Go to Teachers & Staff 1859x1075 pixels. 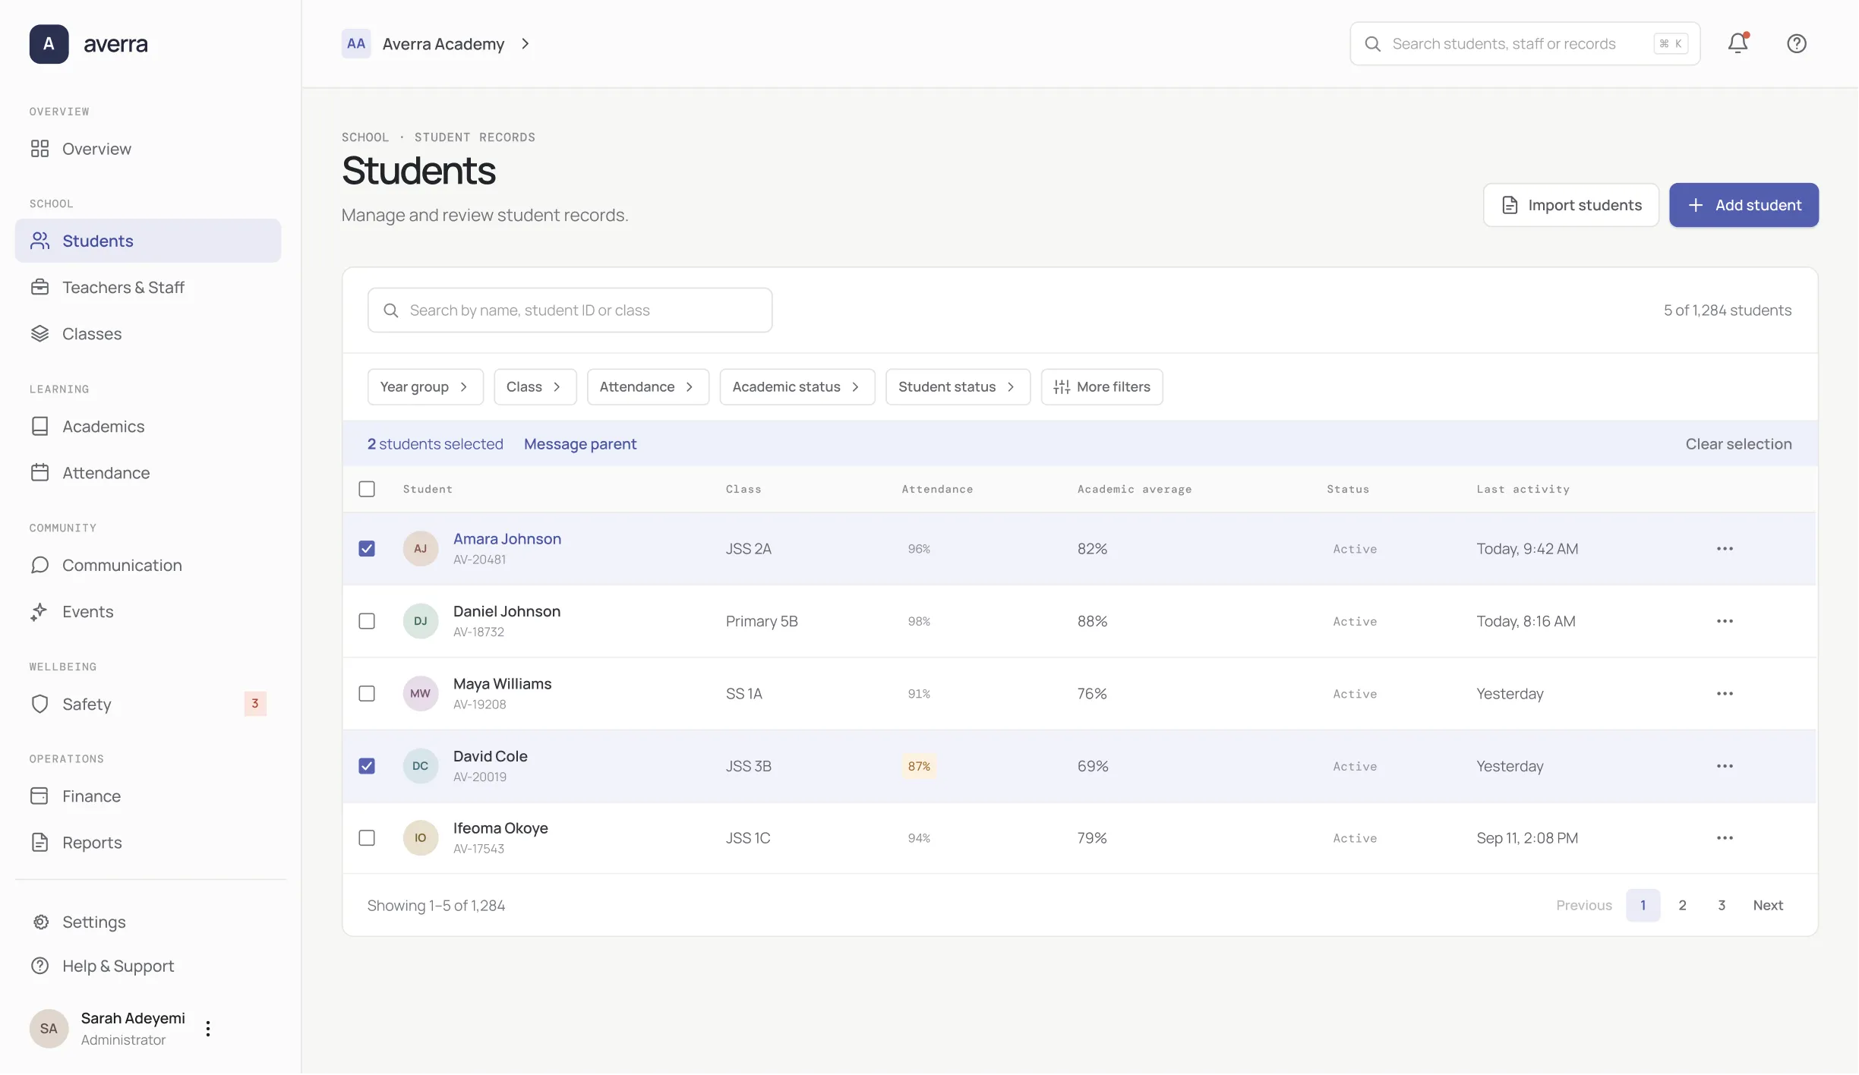(148, 287)
